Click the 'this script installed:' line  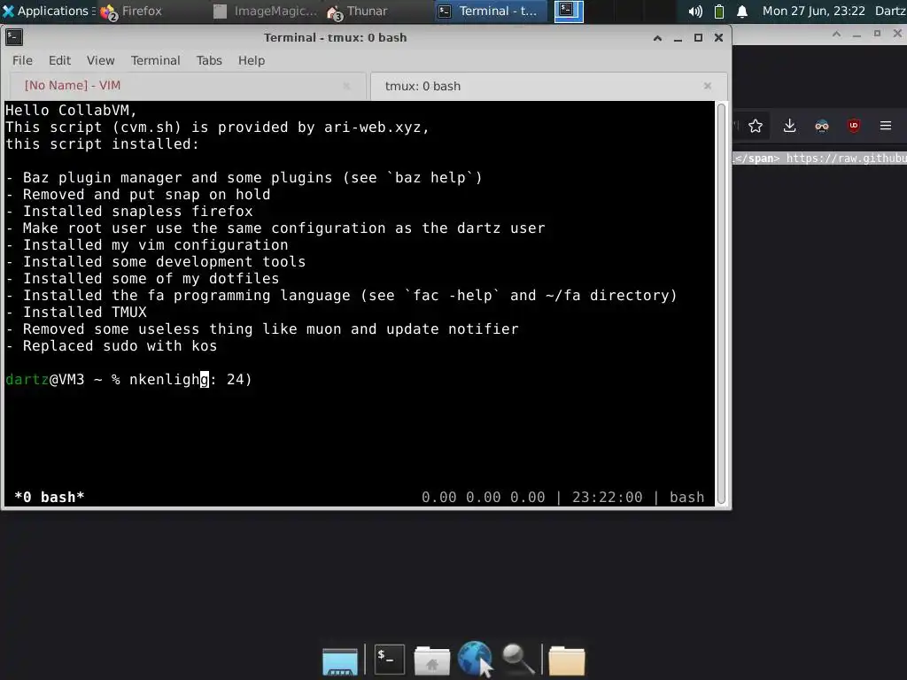[103, 144]
